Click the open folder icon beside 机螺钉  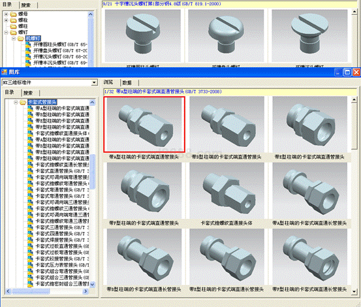click(x=21, y=39)
